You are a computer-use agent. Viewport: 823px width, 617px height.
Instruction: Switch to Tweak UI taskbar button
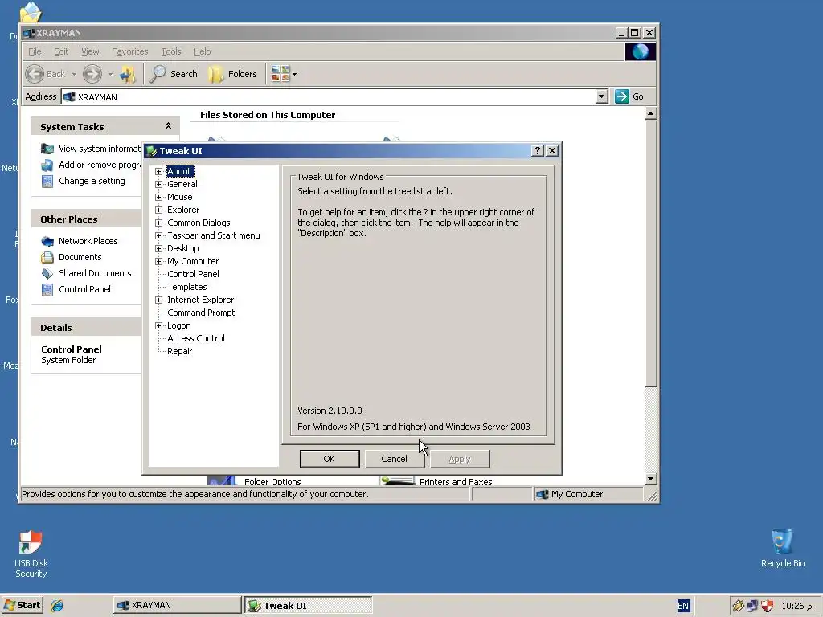309,606
